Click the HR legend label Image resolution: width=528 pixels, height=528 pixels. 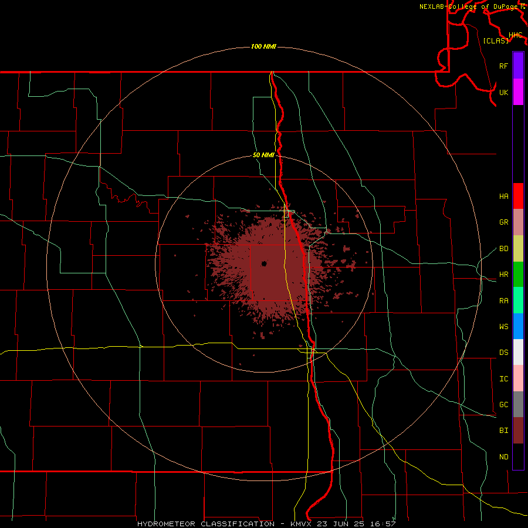click(503, 275)
